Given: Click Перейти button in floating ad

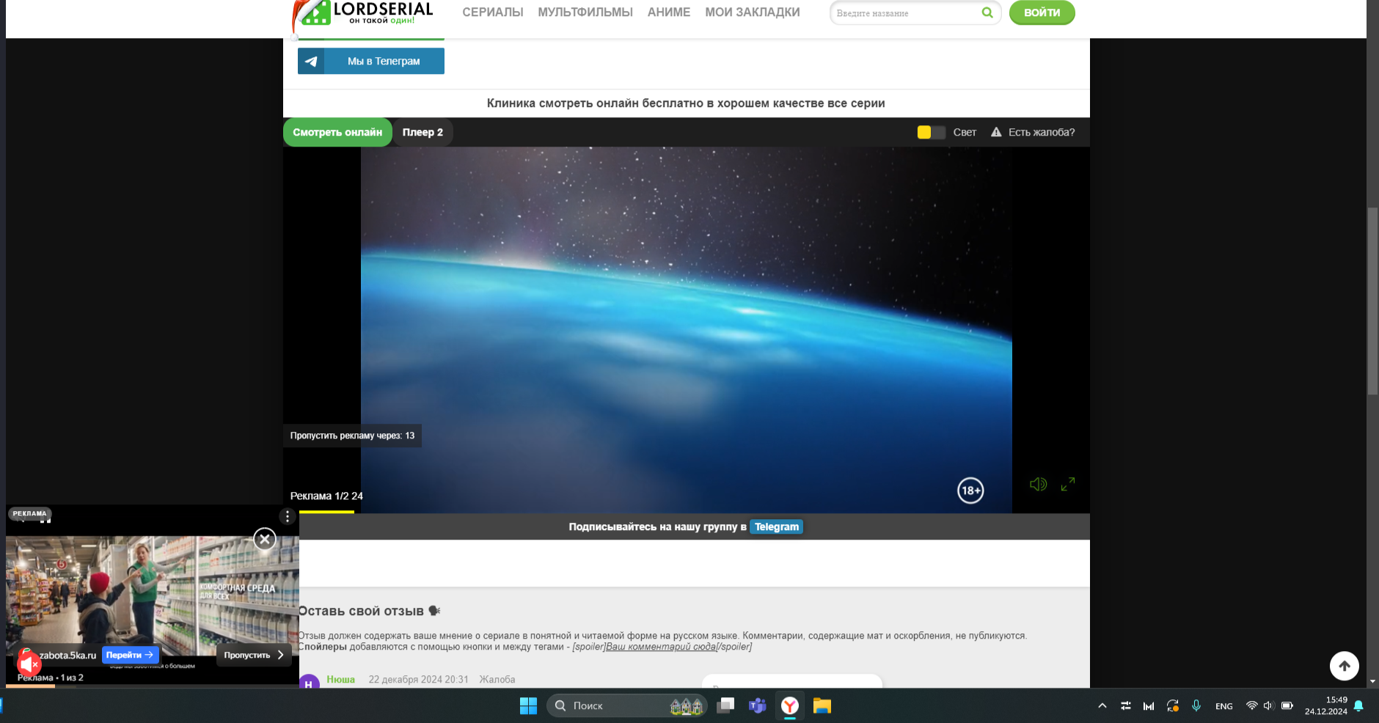Looking at the screenshot, I should 130,655.
